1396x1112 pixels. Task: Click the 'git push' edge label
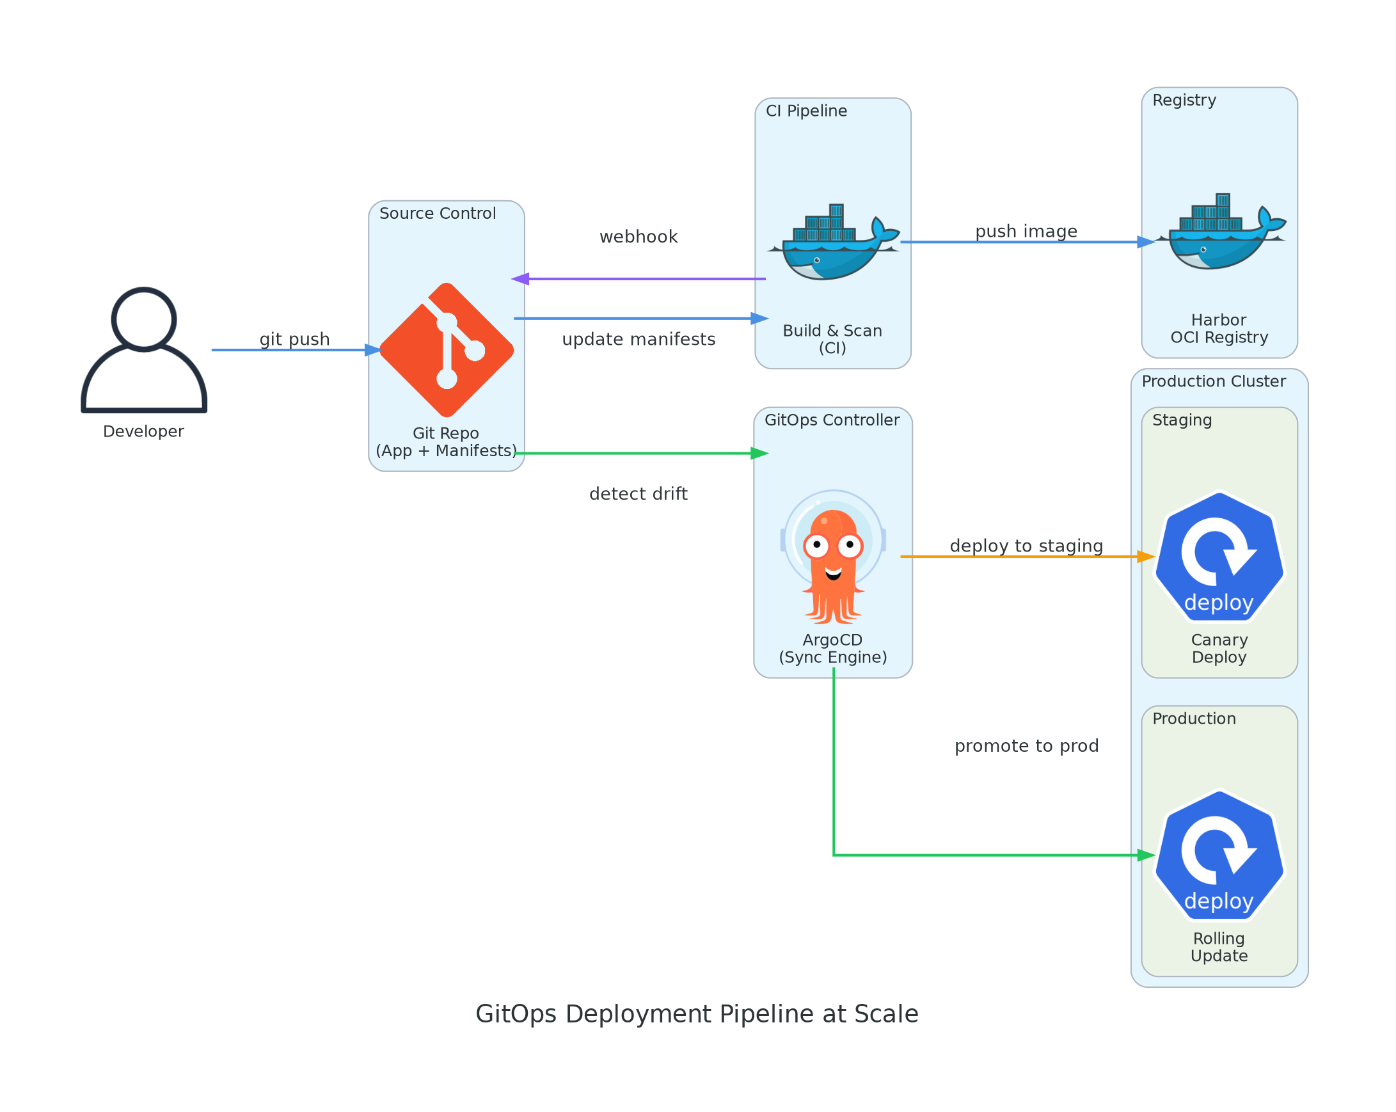point(294,339)
